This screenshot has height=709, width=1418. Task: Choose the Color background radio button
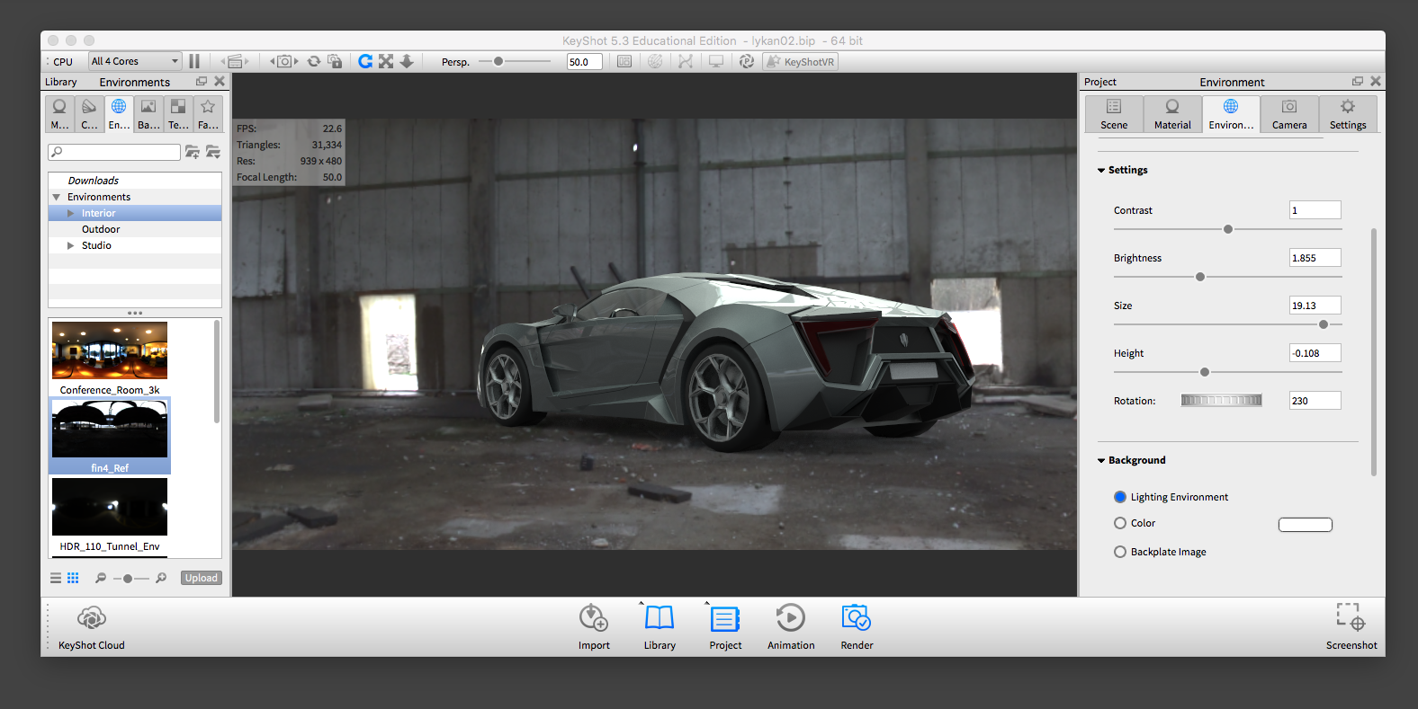coord(1120,523)
